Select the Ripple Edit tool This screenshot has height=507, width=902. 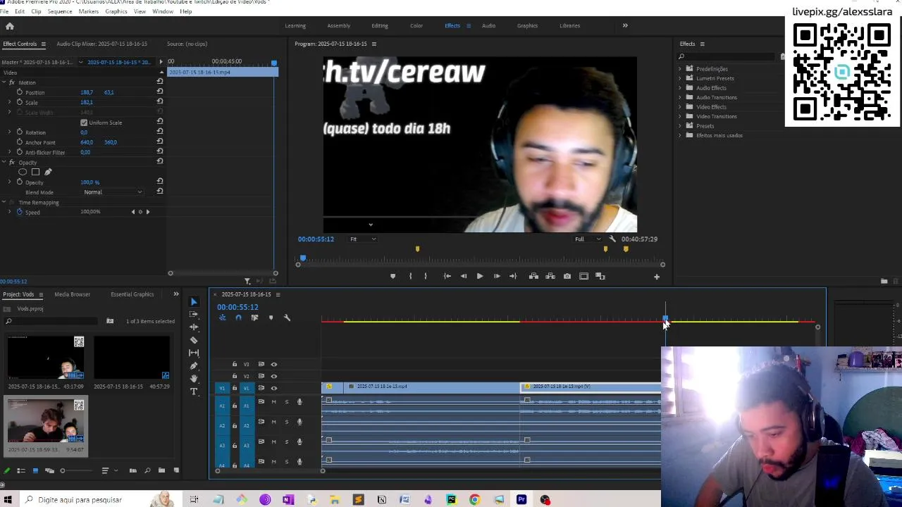click(x=194, y=327)
